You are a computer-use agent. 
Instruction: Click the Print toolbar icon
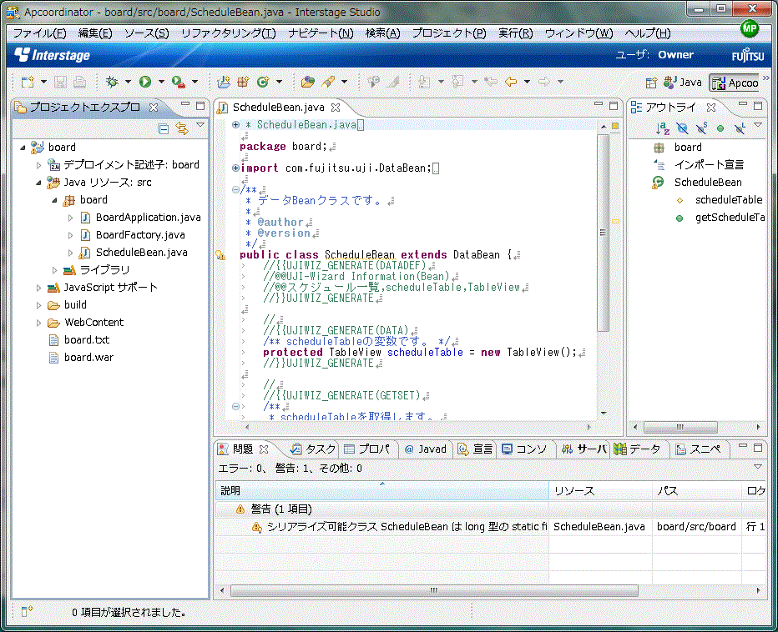coord(79,82)
